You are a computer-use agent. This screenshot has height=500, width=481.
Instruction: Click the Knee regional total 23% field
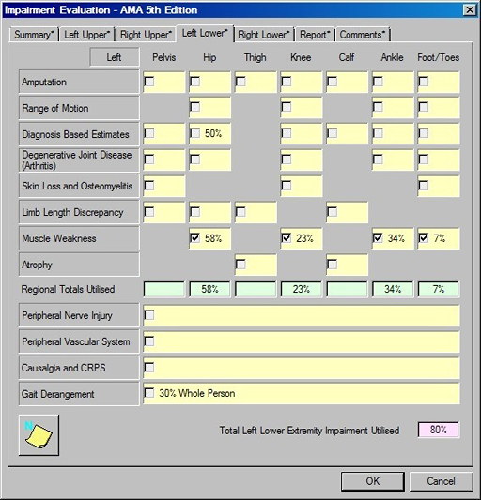click(x=302, y=289)
